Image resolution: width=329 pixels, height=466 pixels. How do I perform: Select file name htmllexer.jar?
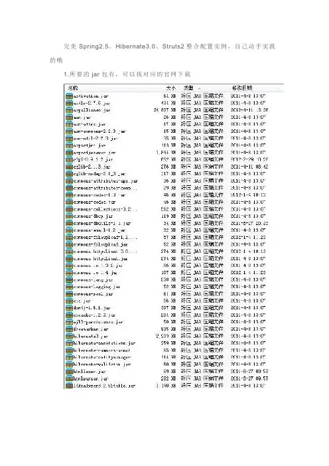[x=89, y=372]
